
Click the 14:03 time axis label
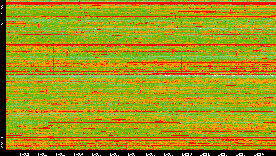pos(60,154)
